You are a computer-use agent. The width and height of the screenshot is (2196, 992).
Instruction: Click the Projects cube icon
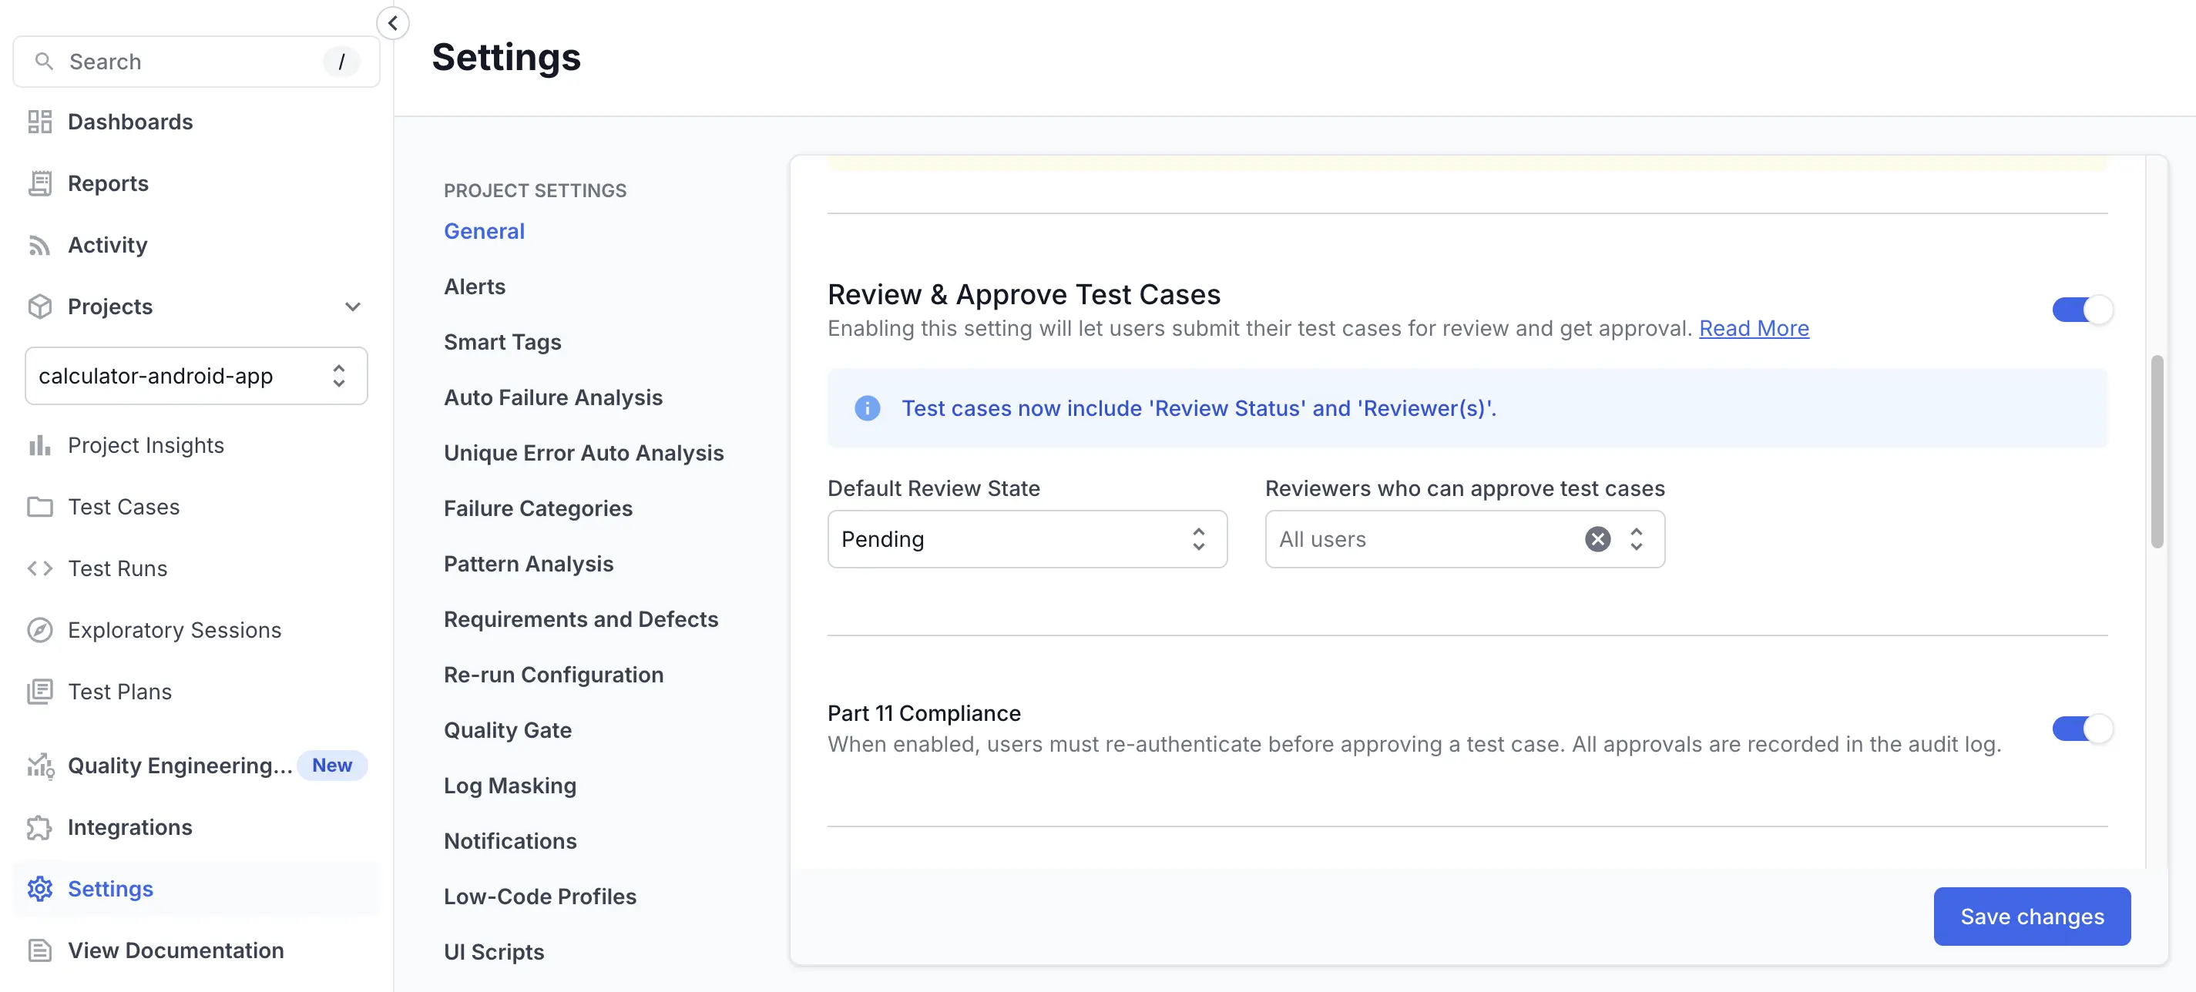pos(39,307)
